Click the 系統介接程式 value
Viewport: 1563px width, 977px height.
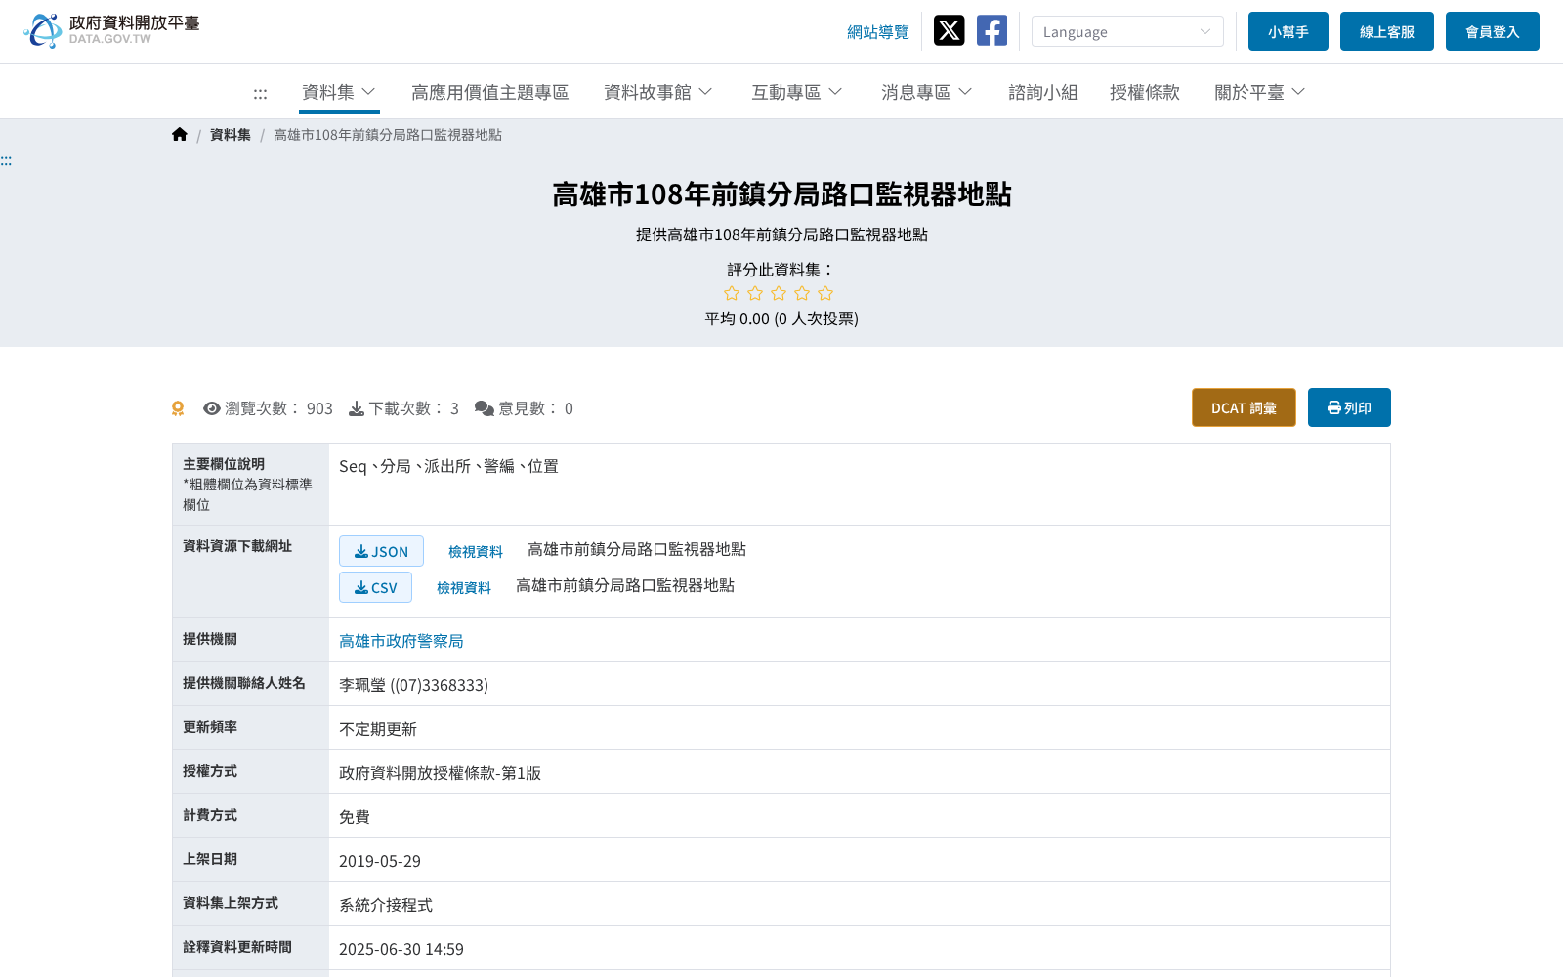[386, 905]
